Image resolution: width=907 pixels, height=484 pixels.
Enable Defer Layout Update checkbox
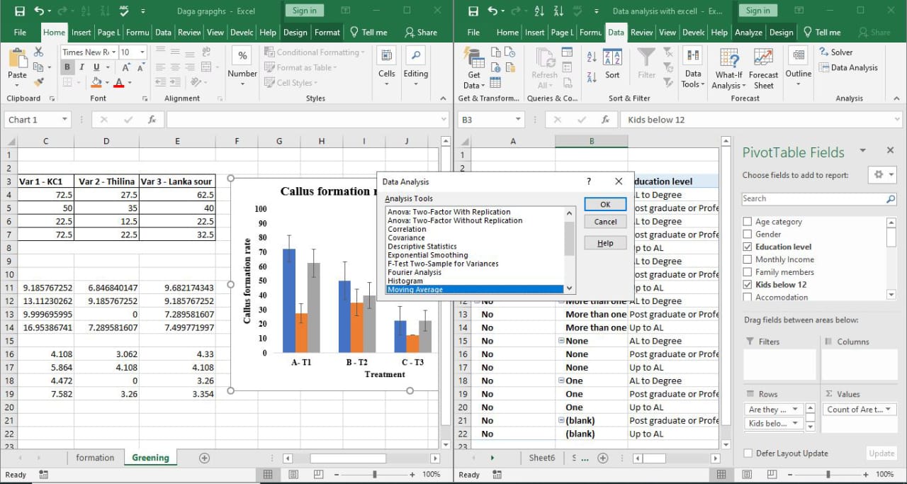pos(748,454)
